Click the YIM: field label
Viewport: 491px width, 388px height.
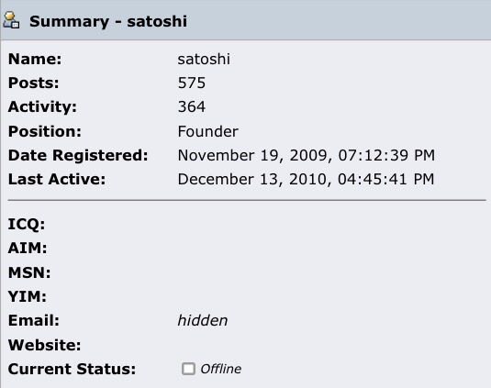pos(28,296)
